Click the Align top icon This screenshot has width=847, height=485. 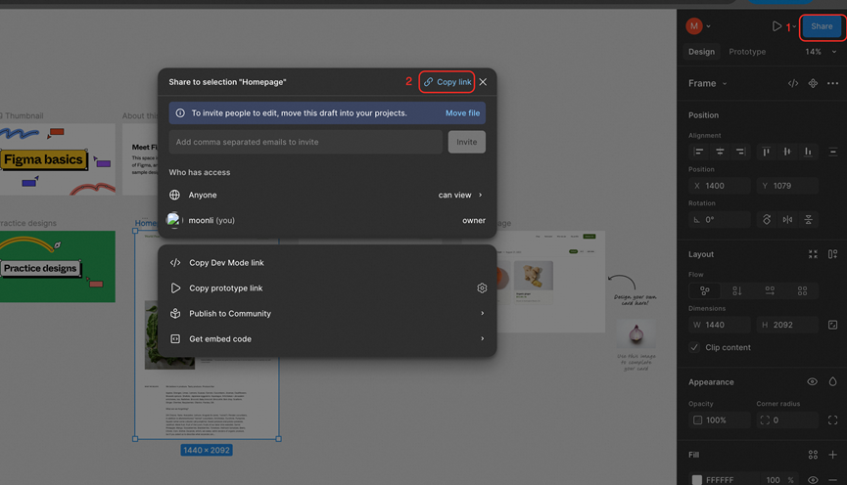(766, 152)
